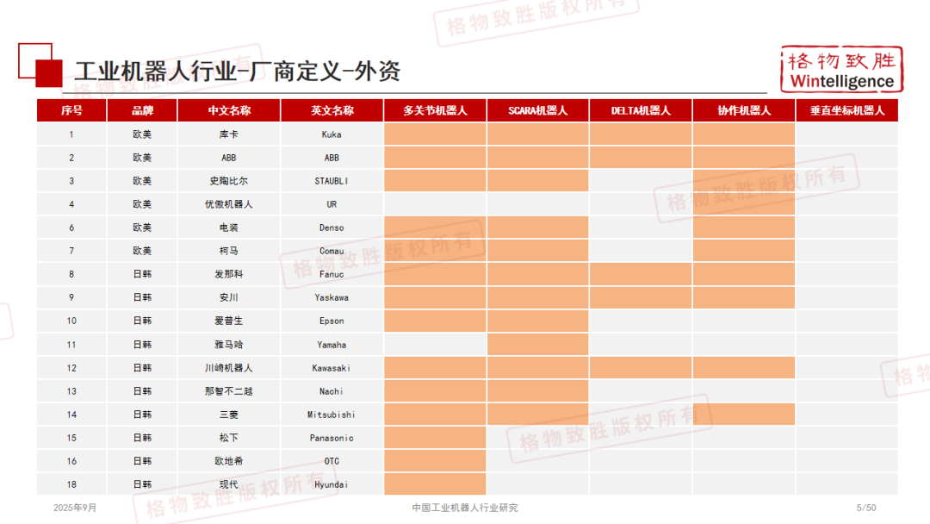Click the 协作机器人 column header

744,110
